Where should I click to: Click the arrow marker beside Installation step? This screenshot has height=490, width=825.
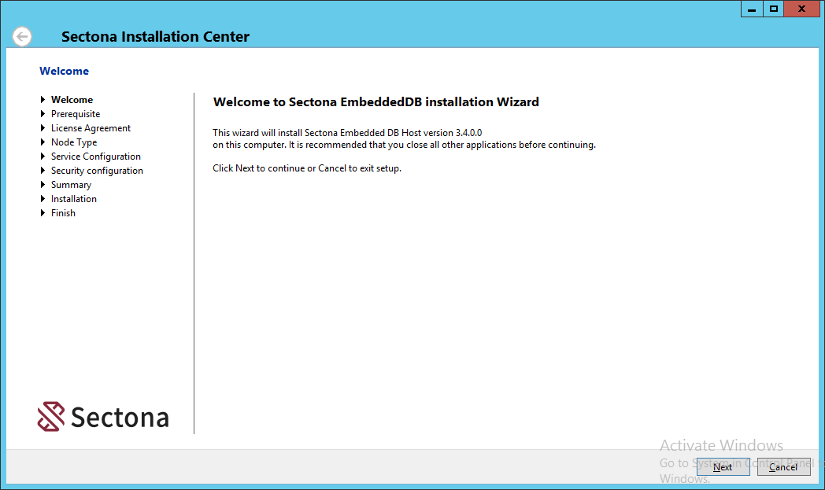[x=44, y=198]
